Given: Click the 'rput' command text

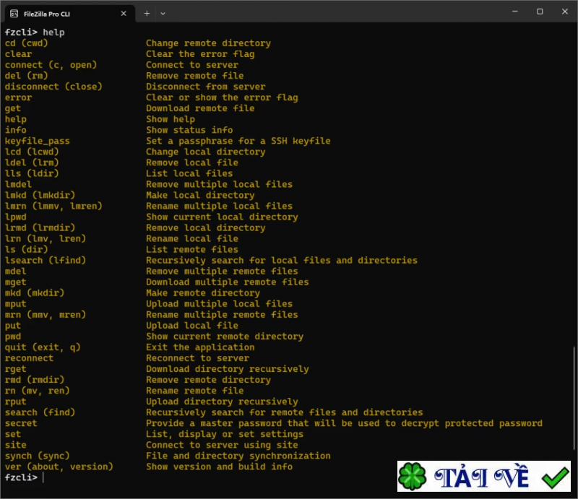Looking at the screenshot, I should pos(15,402).
